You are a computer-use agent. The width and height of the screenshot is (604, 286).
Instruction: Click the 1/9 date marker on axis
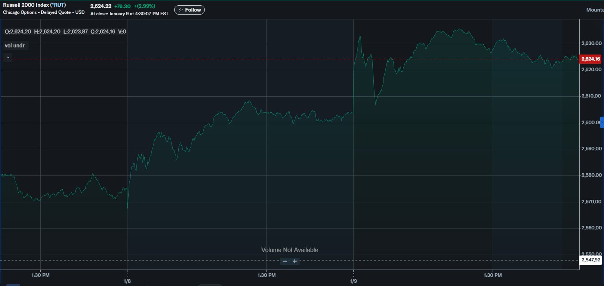(x=353, y=281)
